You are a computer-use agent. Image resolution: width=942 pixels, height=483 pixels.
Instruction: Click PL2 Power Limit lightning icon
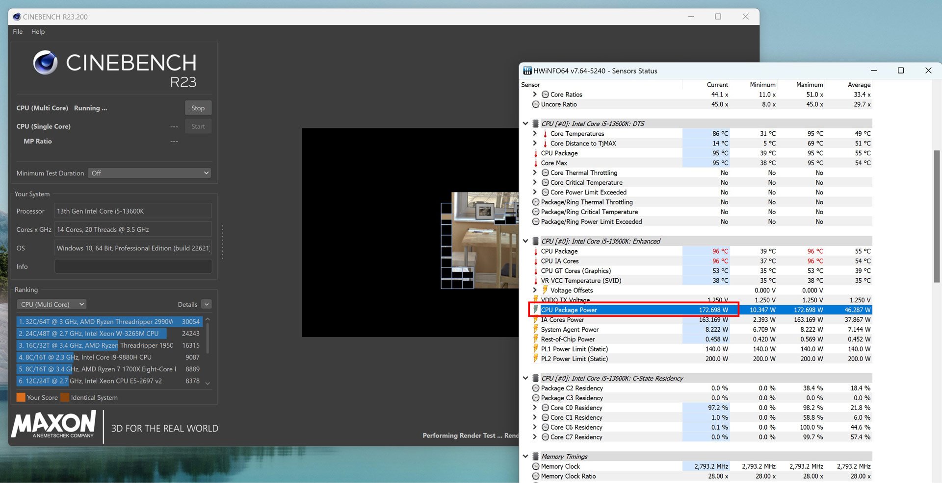[536, 359]
